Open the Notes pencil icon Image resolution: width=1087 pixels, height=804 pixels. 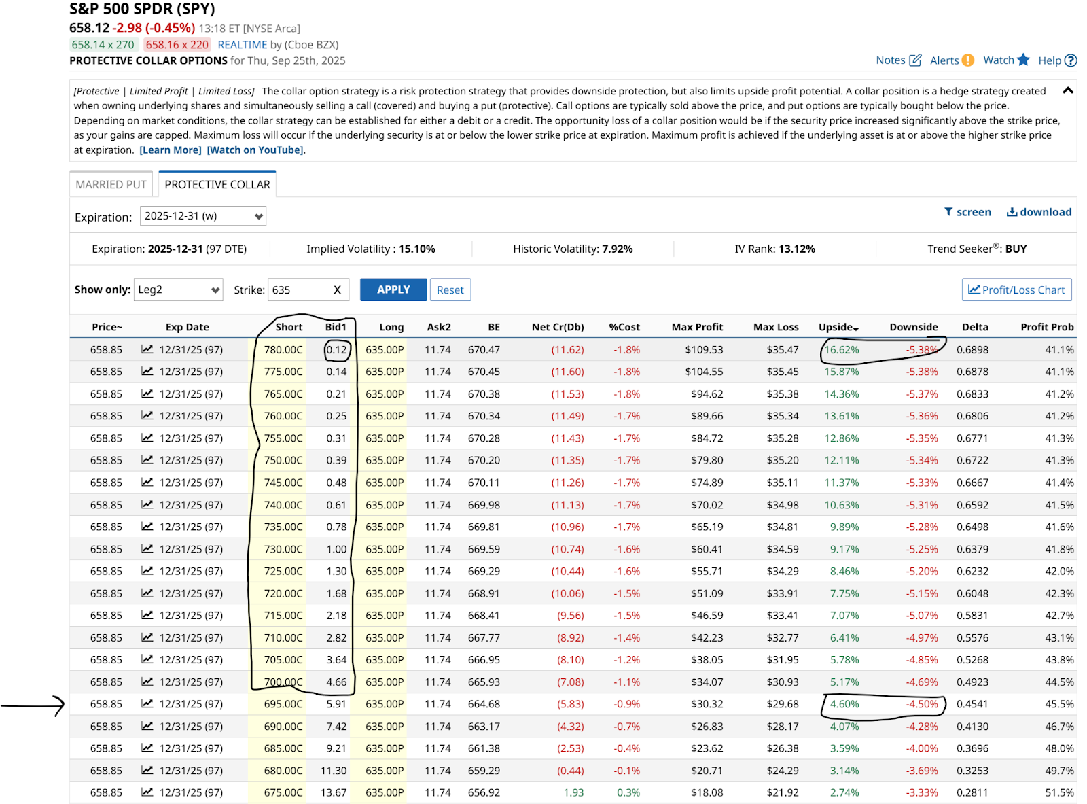click(x=915, y=60)
